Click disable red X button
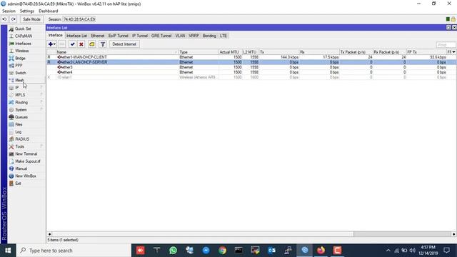This screenshot has height=257, width=457. (81, 44)
